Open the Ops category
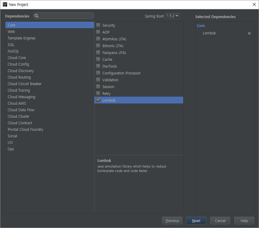The width and height of the screenshot is (259, 228). point(50,149)
